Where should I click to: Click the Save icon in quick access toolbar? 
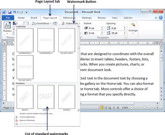[x=10, y=12]
